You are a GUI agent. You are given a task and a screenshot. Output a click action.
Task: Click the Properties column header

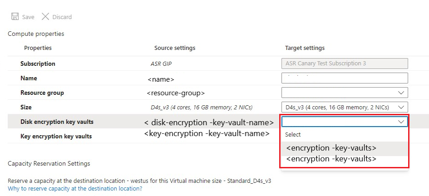point(38,48)
